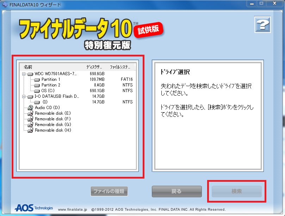This screenshot has height=216, width=285.
Task: Click the FAT16 file system value
Action: (x=127, y=79)
